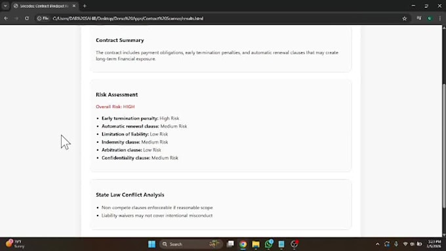Click the taskbar Search box
This screenshot has height=251, width=446.
[191, 244]
